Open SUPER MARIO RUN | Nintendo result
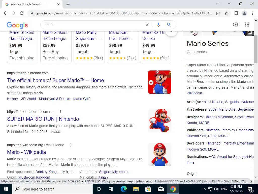The image size is (258, 194). (x=43, y=119)
